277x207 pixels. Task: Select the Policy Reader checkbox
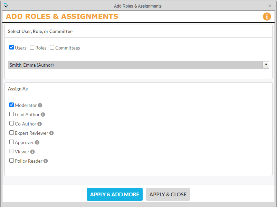click(x=12, y=161)
